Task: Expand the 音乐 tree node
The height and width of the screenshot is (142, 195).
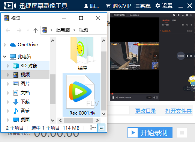Action: 8,111
